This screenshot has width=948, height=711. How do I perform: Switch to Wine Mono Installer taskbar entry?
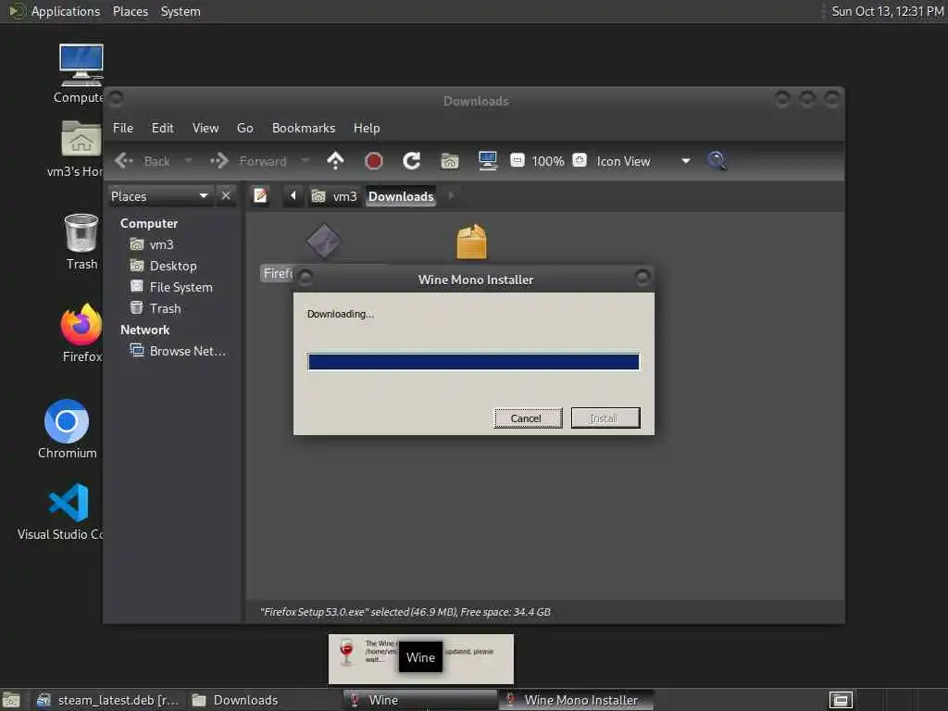coord(576,700)
